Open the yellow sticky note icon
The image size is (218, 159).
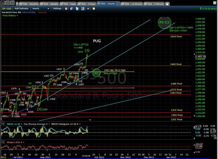[94, 8]
